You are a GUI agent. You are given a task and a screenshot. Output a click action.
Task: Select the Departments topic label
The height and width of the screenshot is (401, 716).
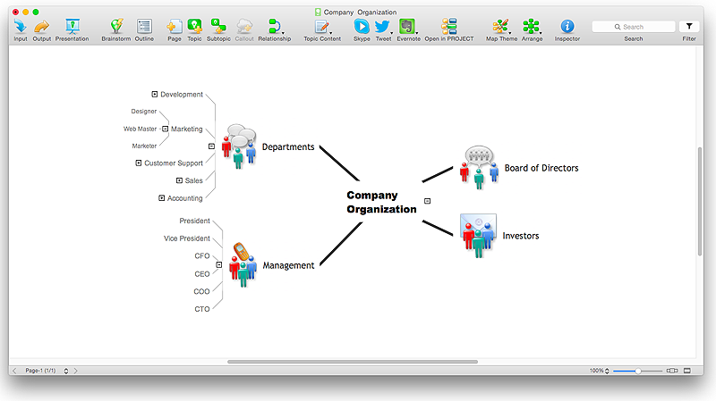[x=288, y=146]
